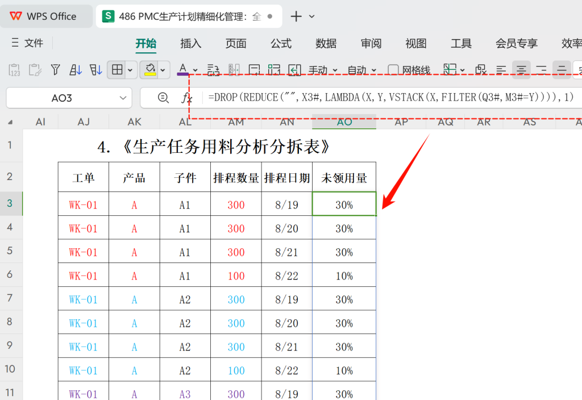The width and height of the screenshot is (582, 400).
Task: Switch to 审阅 ribbon tab
Action: click(371, 43)
